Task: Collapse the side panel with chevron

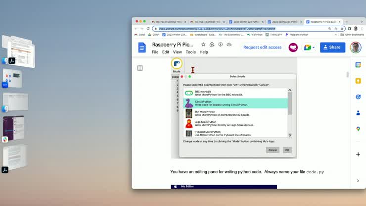Action: click(358, 181)
